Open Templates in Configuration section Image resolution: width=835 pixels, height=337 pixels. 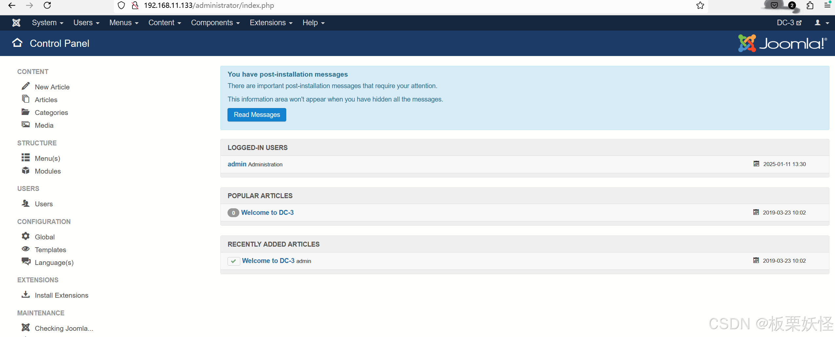tap(50, 250)
